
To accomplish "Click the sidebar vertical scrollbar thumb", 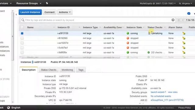I will coord(13,36).
